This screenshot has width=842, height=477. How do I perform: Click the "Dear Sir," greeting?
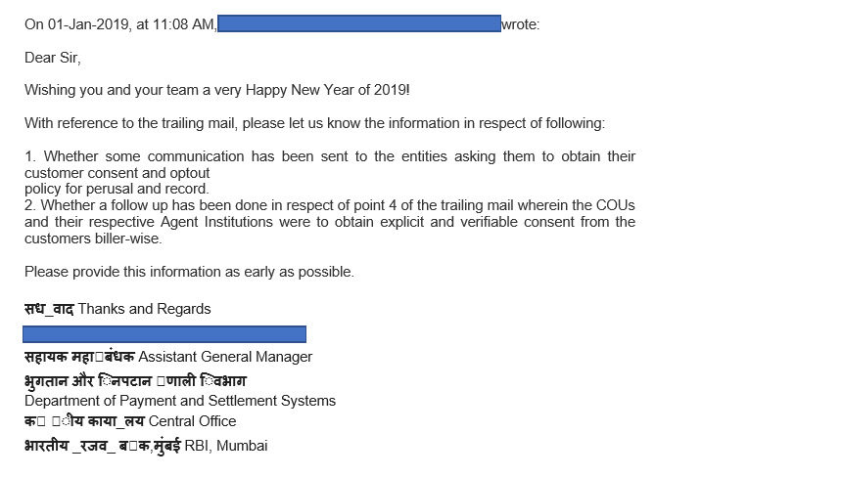[53, 58]
